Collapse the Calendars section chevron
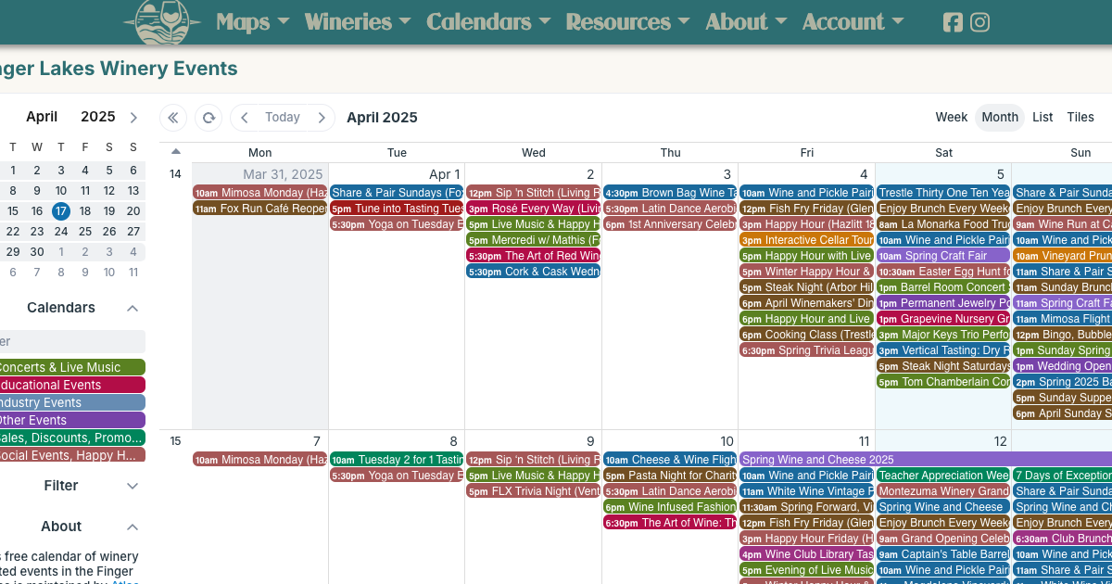The image size is (1112, 584). [132, 308]
